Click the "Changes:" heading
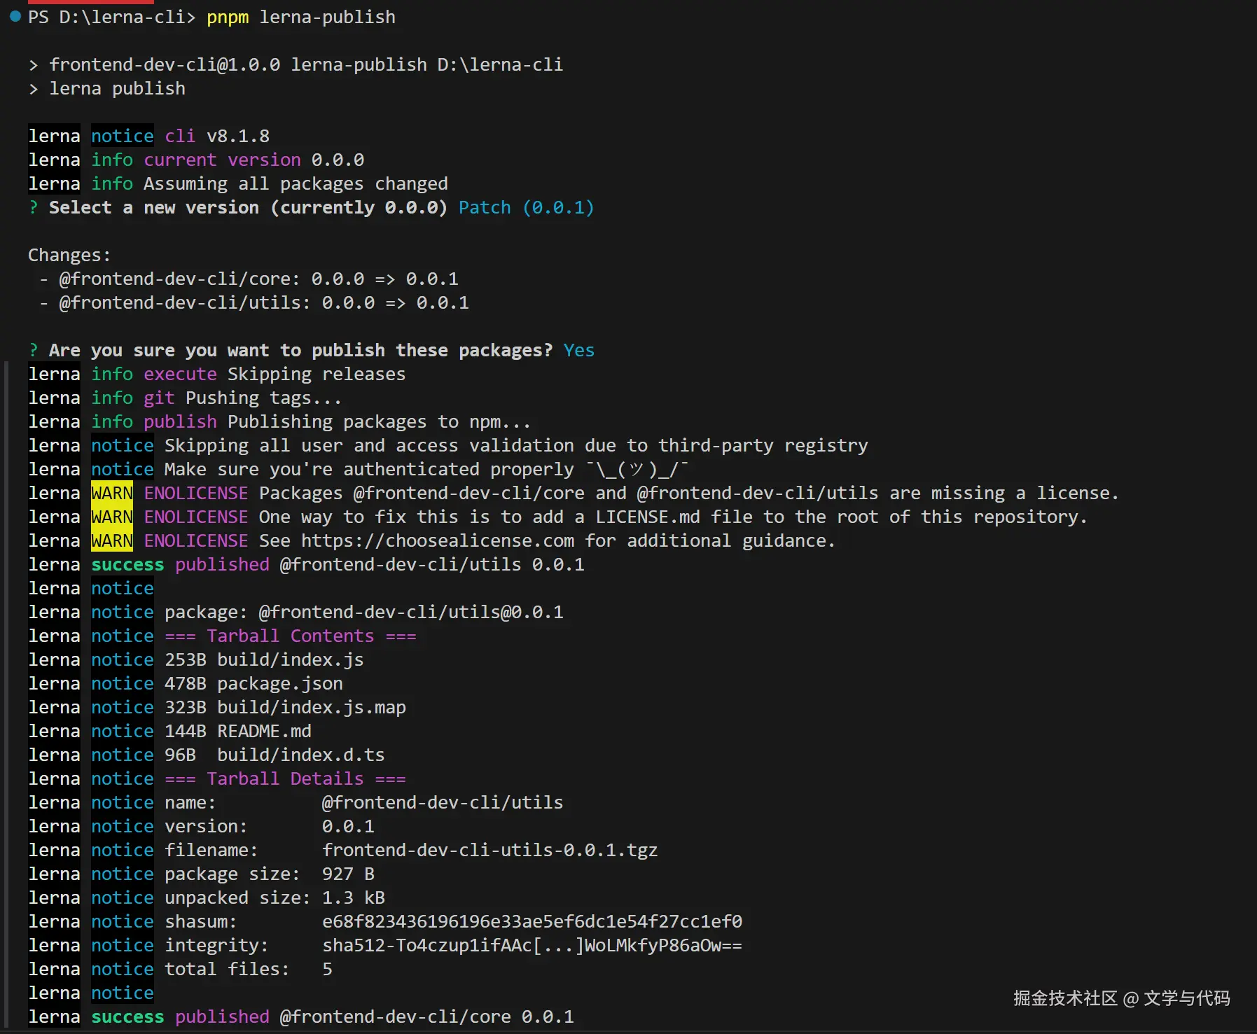 point(69,255)
